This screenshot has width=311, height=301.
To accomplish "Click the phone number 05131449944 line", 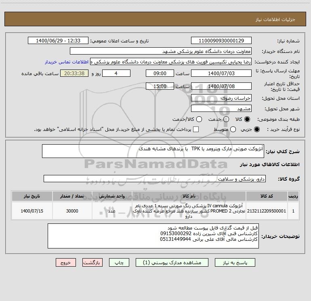I will (x=209, y=239).
